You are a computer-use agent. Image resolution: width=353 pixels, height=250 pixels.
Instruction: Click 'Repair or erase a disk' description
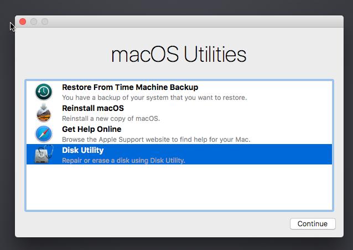coord(123,161)
